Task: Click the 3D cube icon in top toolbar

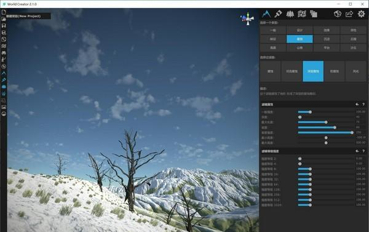Action: tap(338, 14)
